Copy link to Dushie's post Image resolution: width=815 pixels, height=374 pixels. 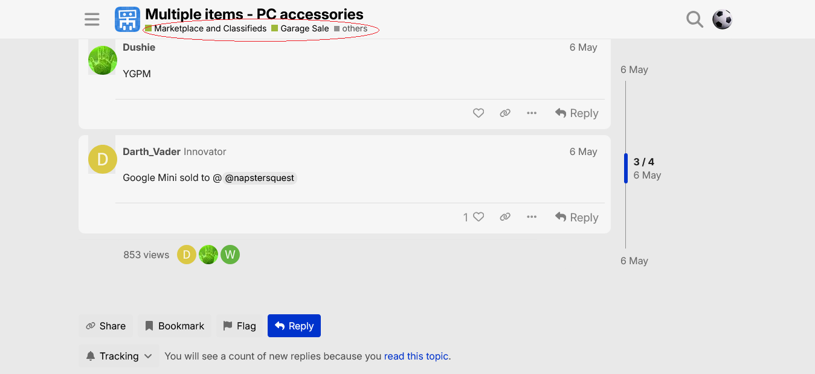click(x=505, y=113)
